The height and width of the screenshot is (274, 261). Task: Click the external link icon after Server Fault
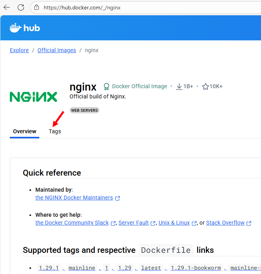point(153,223)
